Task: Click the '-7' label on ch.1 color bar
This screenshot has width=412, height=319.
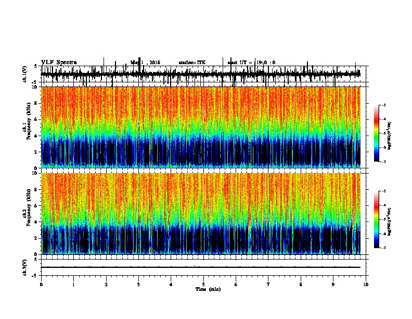Action: pyautogui.click(x=384, y=162)
